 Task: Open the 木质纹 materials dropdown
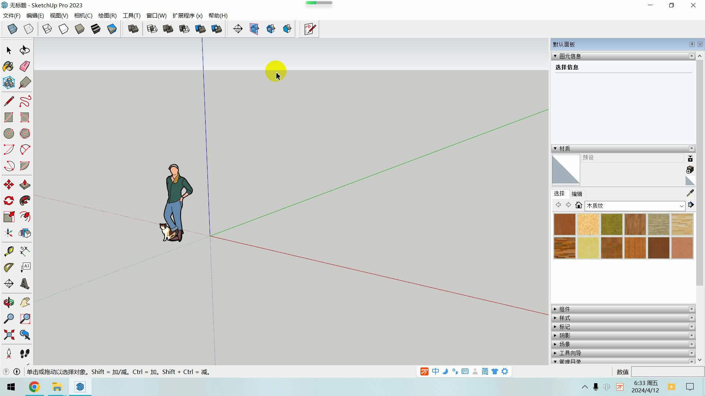pos(682,206)
